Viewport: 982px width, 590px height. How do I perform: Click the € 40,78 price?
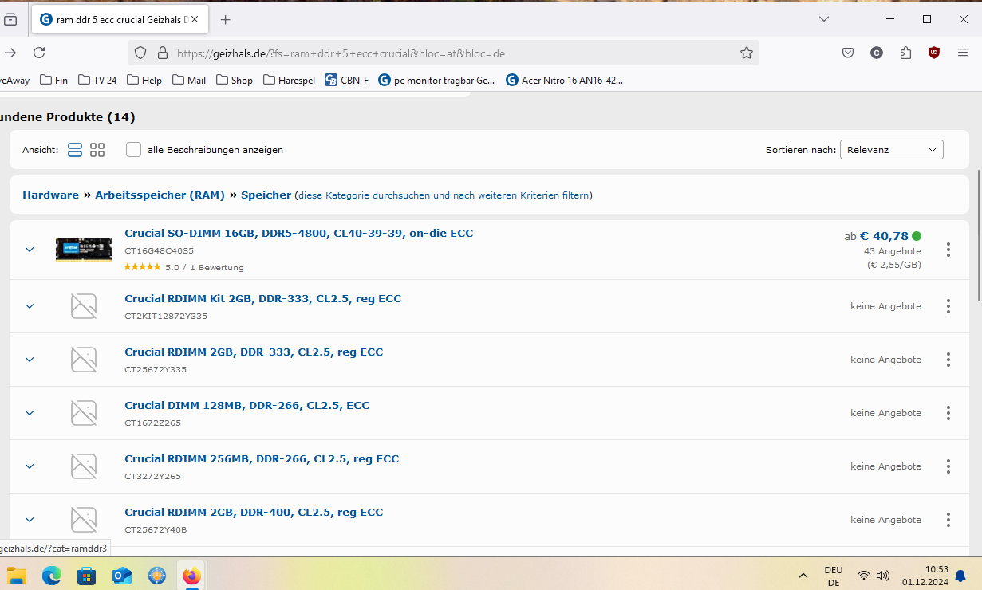pos(884,236)
